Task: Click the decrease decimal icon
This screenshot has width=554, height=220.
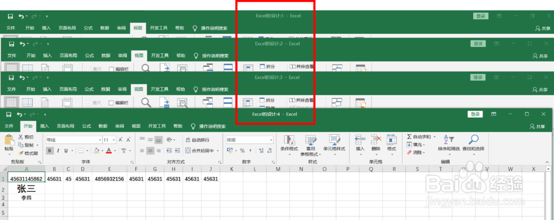Action: [270, 151]
